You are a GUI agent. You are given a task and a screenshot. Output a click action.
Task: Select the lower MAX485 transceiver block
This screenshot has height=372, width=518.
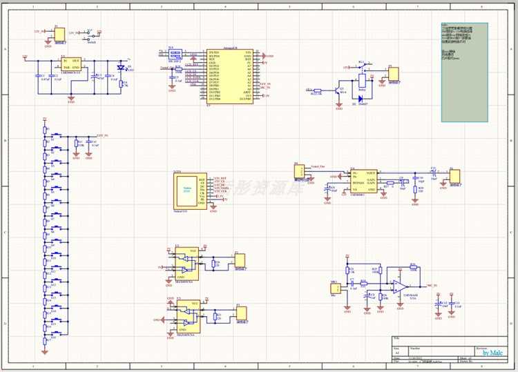189,317
